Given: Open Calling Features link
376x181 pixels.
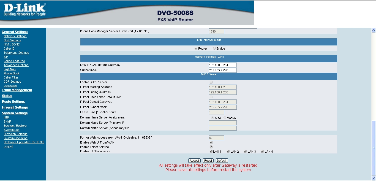Looking at the screenshot, I should [x=14, y=61].
